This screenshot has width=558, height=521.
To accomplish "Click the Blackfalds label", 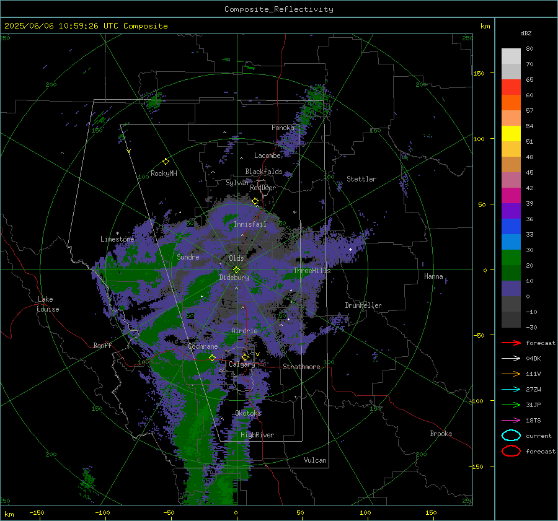I will 263,172.
